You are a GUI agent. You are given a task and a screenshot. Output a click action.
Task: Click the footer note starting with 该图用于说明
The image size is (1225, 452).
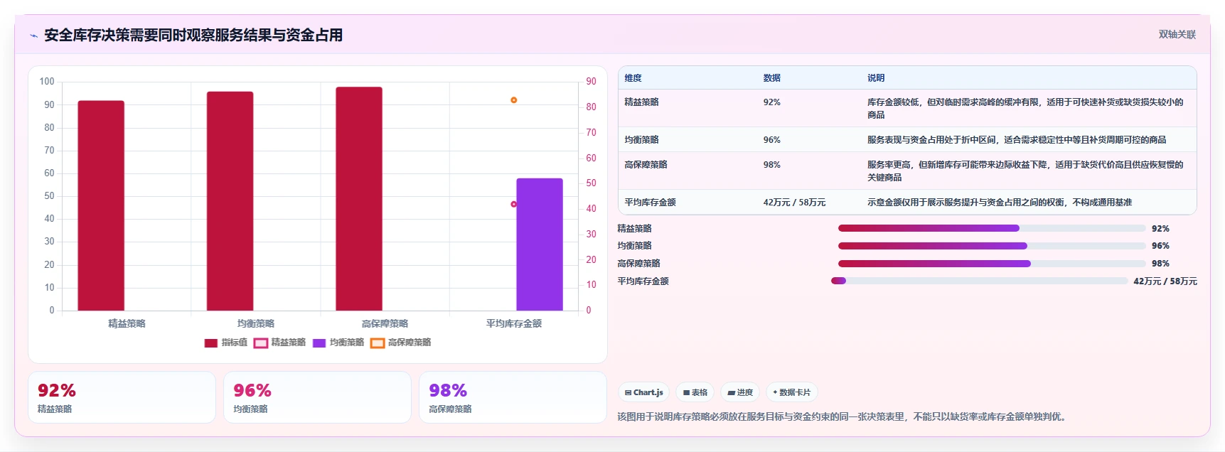pyautogui.click(x=843, y=416)
